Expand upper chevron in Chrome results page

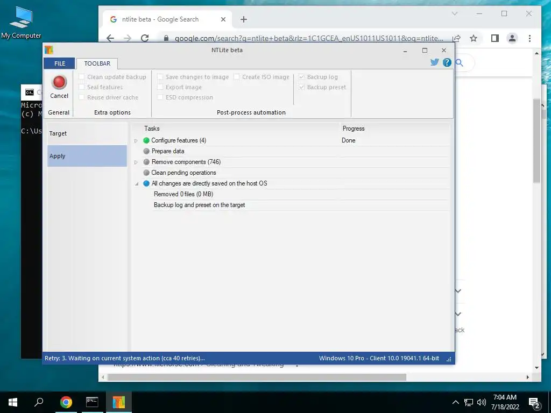(458, 291)
